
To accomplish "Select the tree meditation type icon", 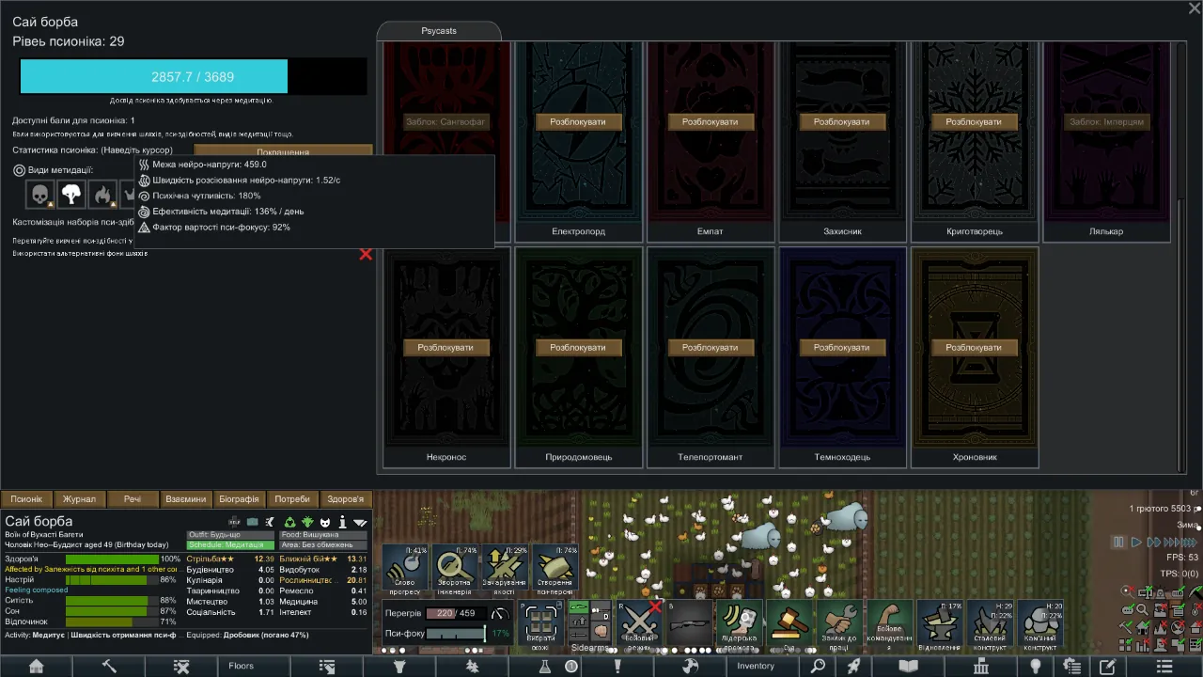I will 71,195.
